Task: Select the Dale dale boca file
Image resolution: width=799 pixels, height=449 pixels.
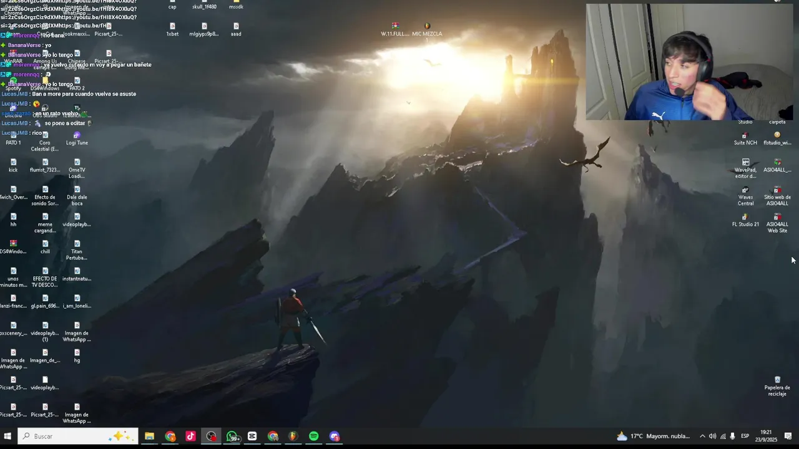Action: [77, 196]
